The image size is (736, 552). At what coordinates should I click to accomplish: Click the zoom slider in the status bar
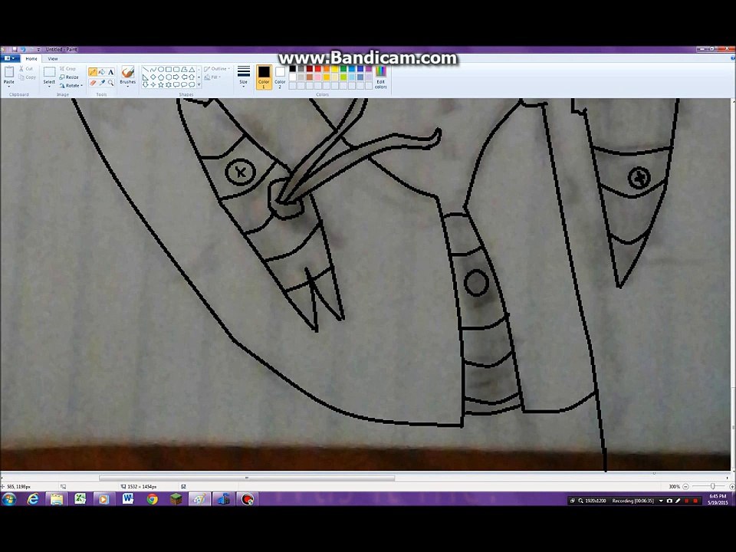point(713,486)
